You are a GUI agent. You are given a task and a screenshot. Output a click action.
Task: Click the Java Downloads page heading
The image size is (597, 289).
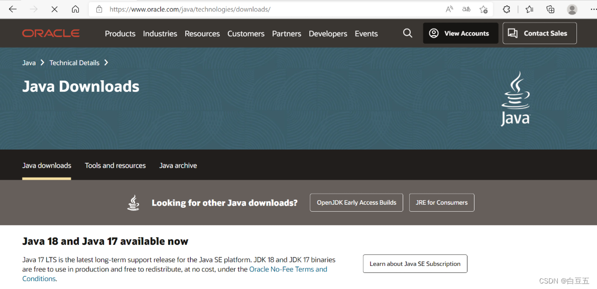(81, 86)
